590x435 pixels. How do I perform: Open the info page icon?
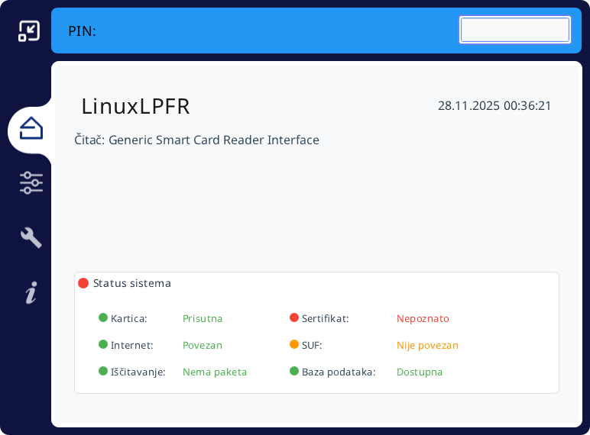click(31, 292)
